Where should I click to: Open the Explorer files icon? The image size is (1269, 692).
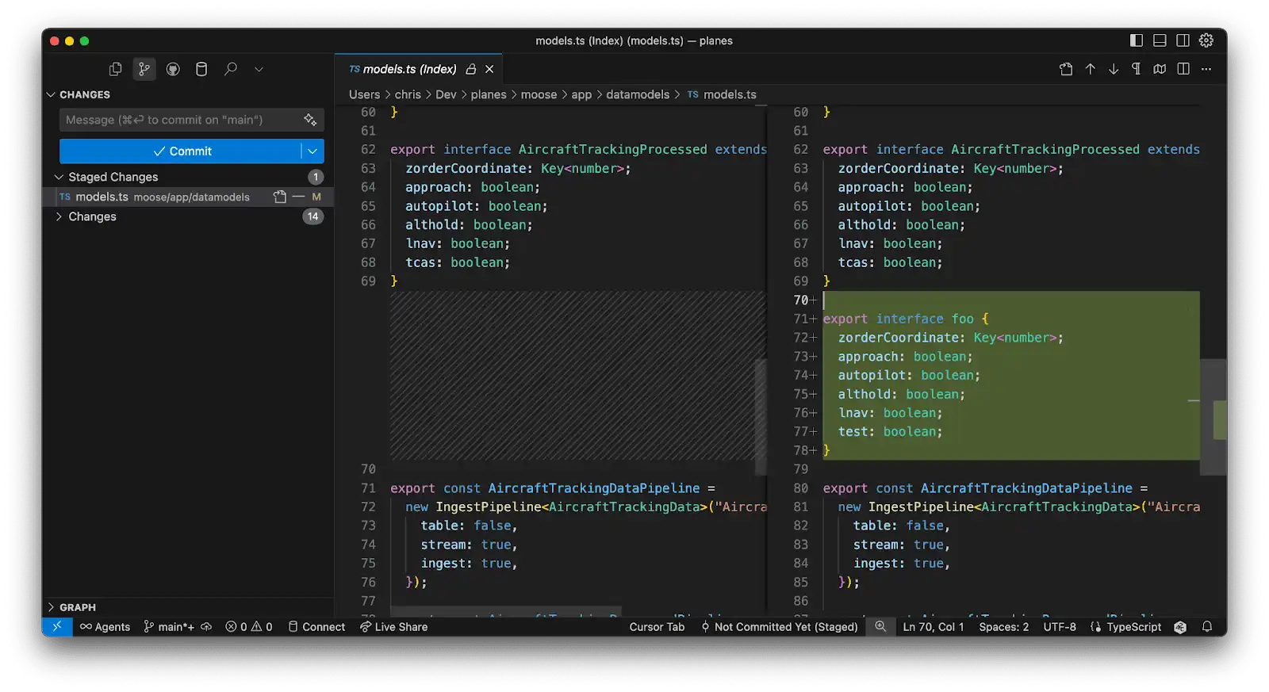pyautogui.click(x=115, y=69)
